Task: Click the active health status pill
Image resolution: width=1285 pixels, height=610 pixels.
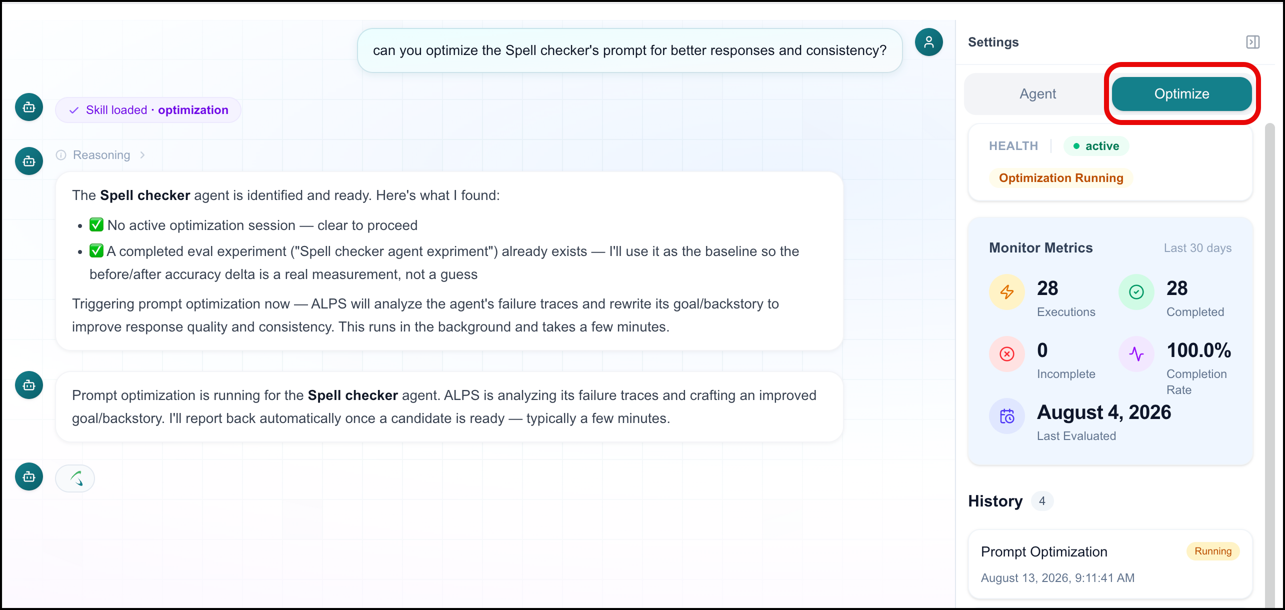Action: tap(1096, 146)
